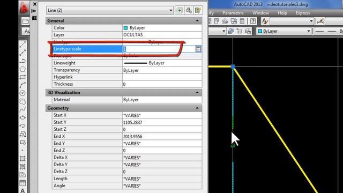Select the Circle tool
The width and height of the screenshot is (343, 193).
point(23,93)
